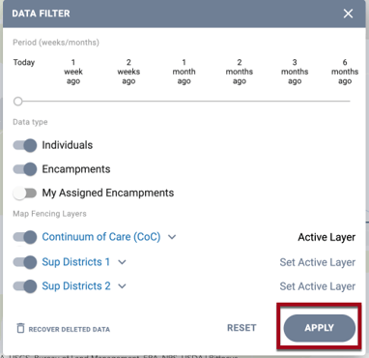
Task: Click the period slider handle at Today
Action: 18,102
